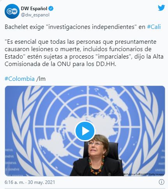The width and height of the screenshot is (168, 189).
Task: Click the quoted paragraph starting Es esencial
Action: (84, 53)
